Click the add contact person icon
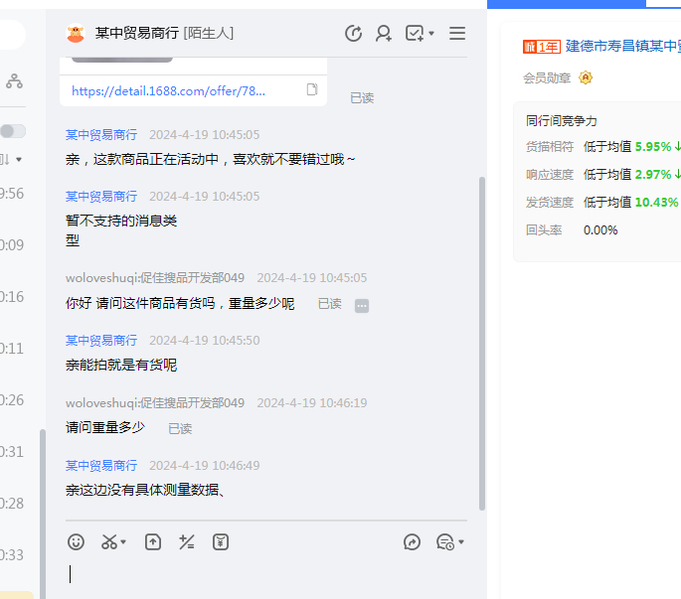 click(x=383, y=34)
